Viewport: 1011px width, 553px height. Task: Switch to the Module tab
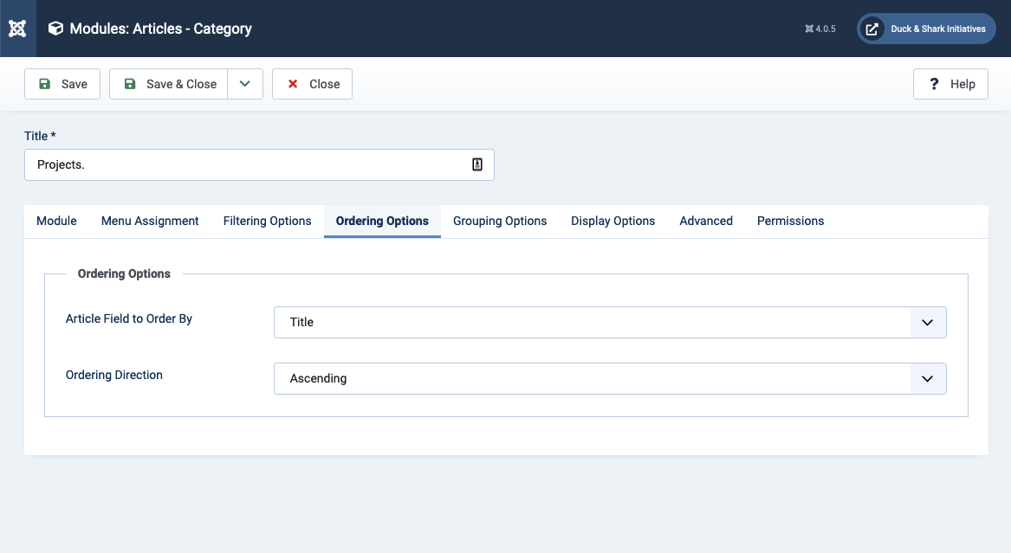point(56,221)
